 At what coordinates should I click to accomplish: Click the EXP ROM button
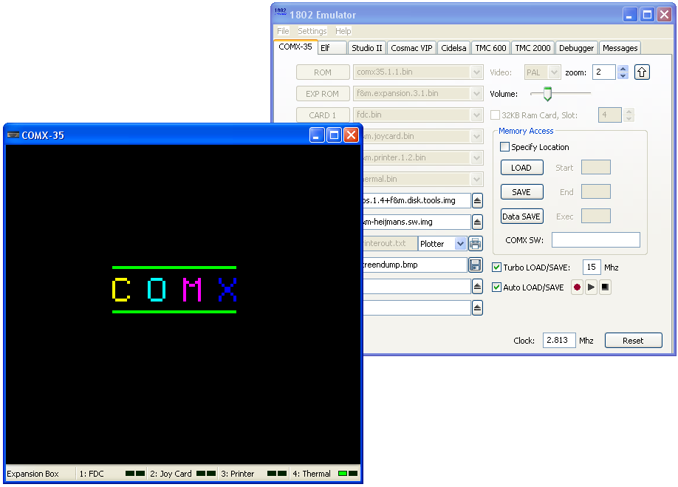tap(323, 93)
